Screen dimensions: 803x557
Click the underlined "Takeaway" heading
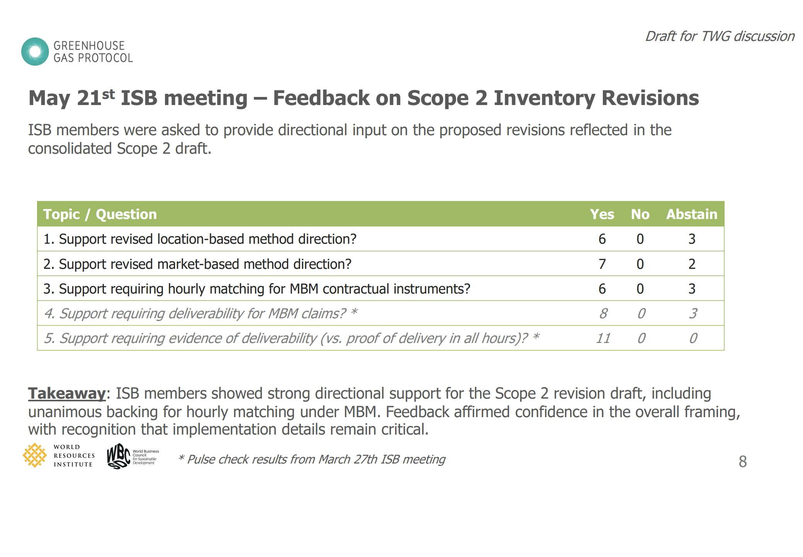(67, 394)
